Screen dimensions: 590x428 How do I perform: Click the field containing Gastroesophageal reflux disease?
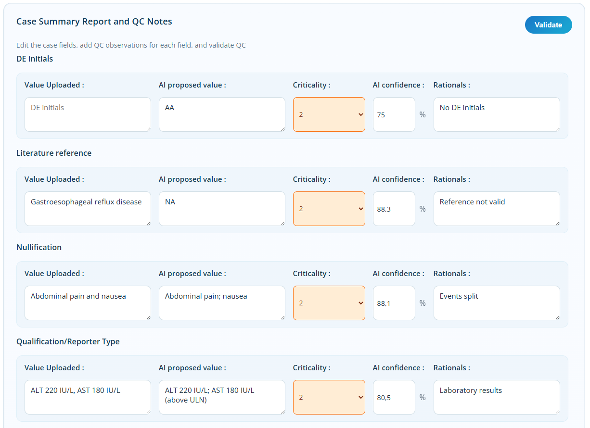88,209
